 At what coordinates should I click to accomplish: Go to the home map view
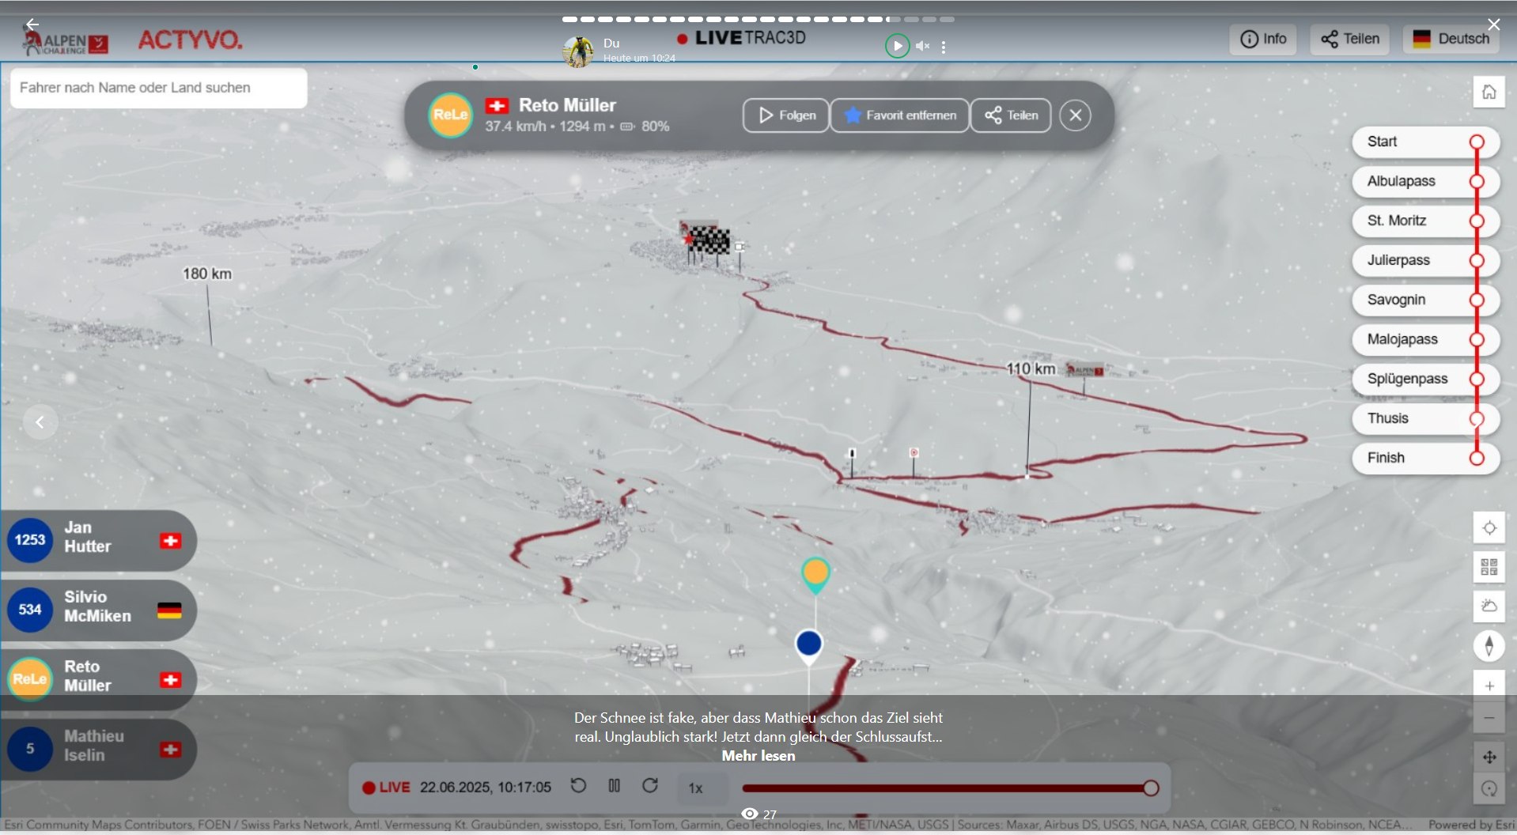point(1489,93)
